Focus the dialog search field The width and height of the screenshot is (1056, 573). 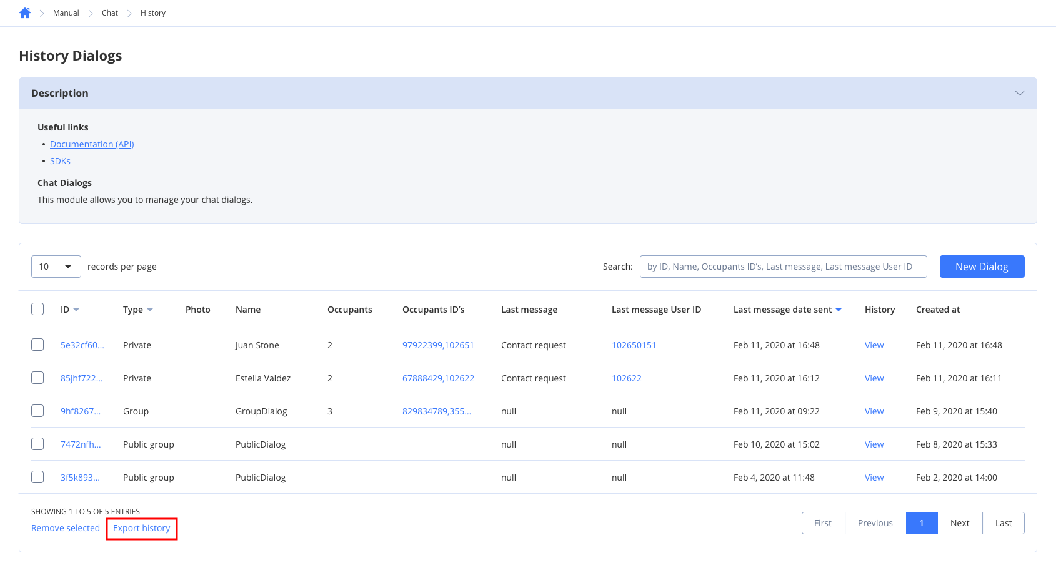tap(784, 267)
